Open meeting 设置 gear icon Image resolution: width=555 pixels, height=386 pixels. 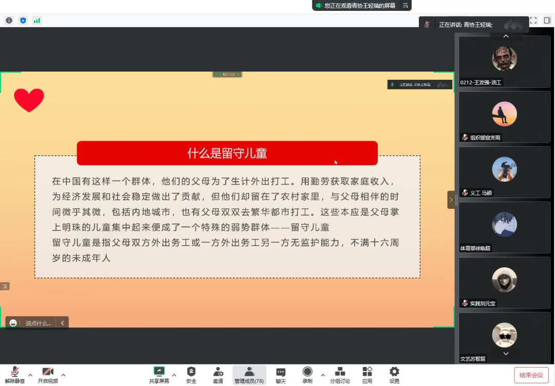coord(394,375)
